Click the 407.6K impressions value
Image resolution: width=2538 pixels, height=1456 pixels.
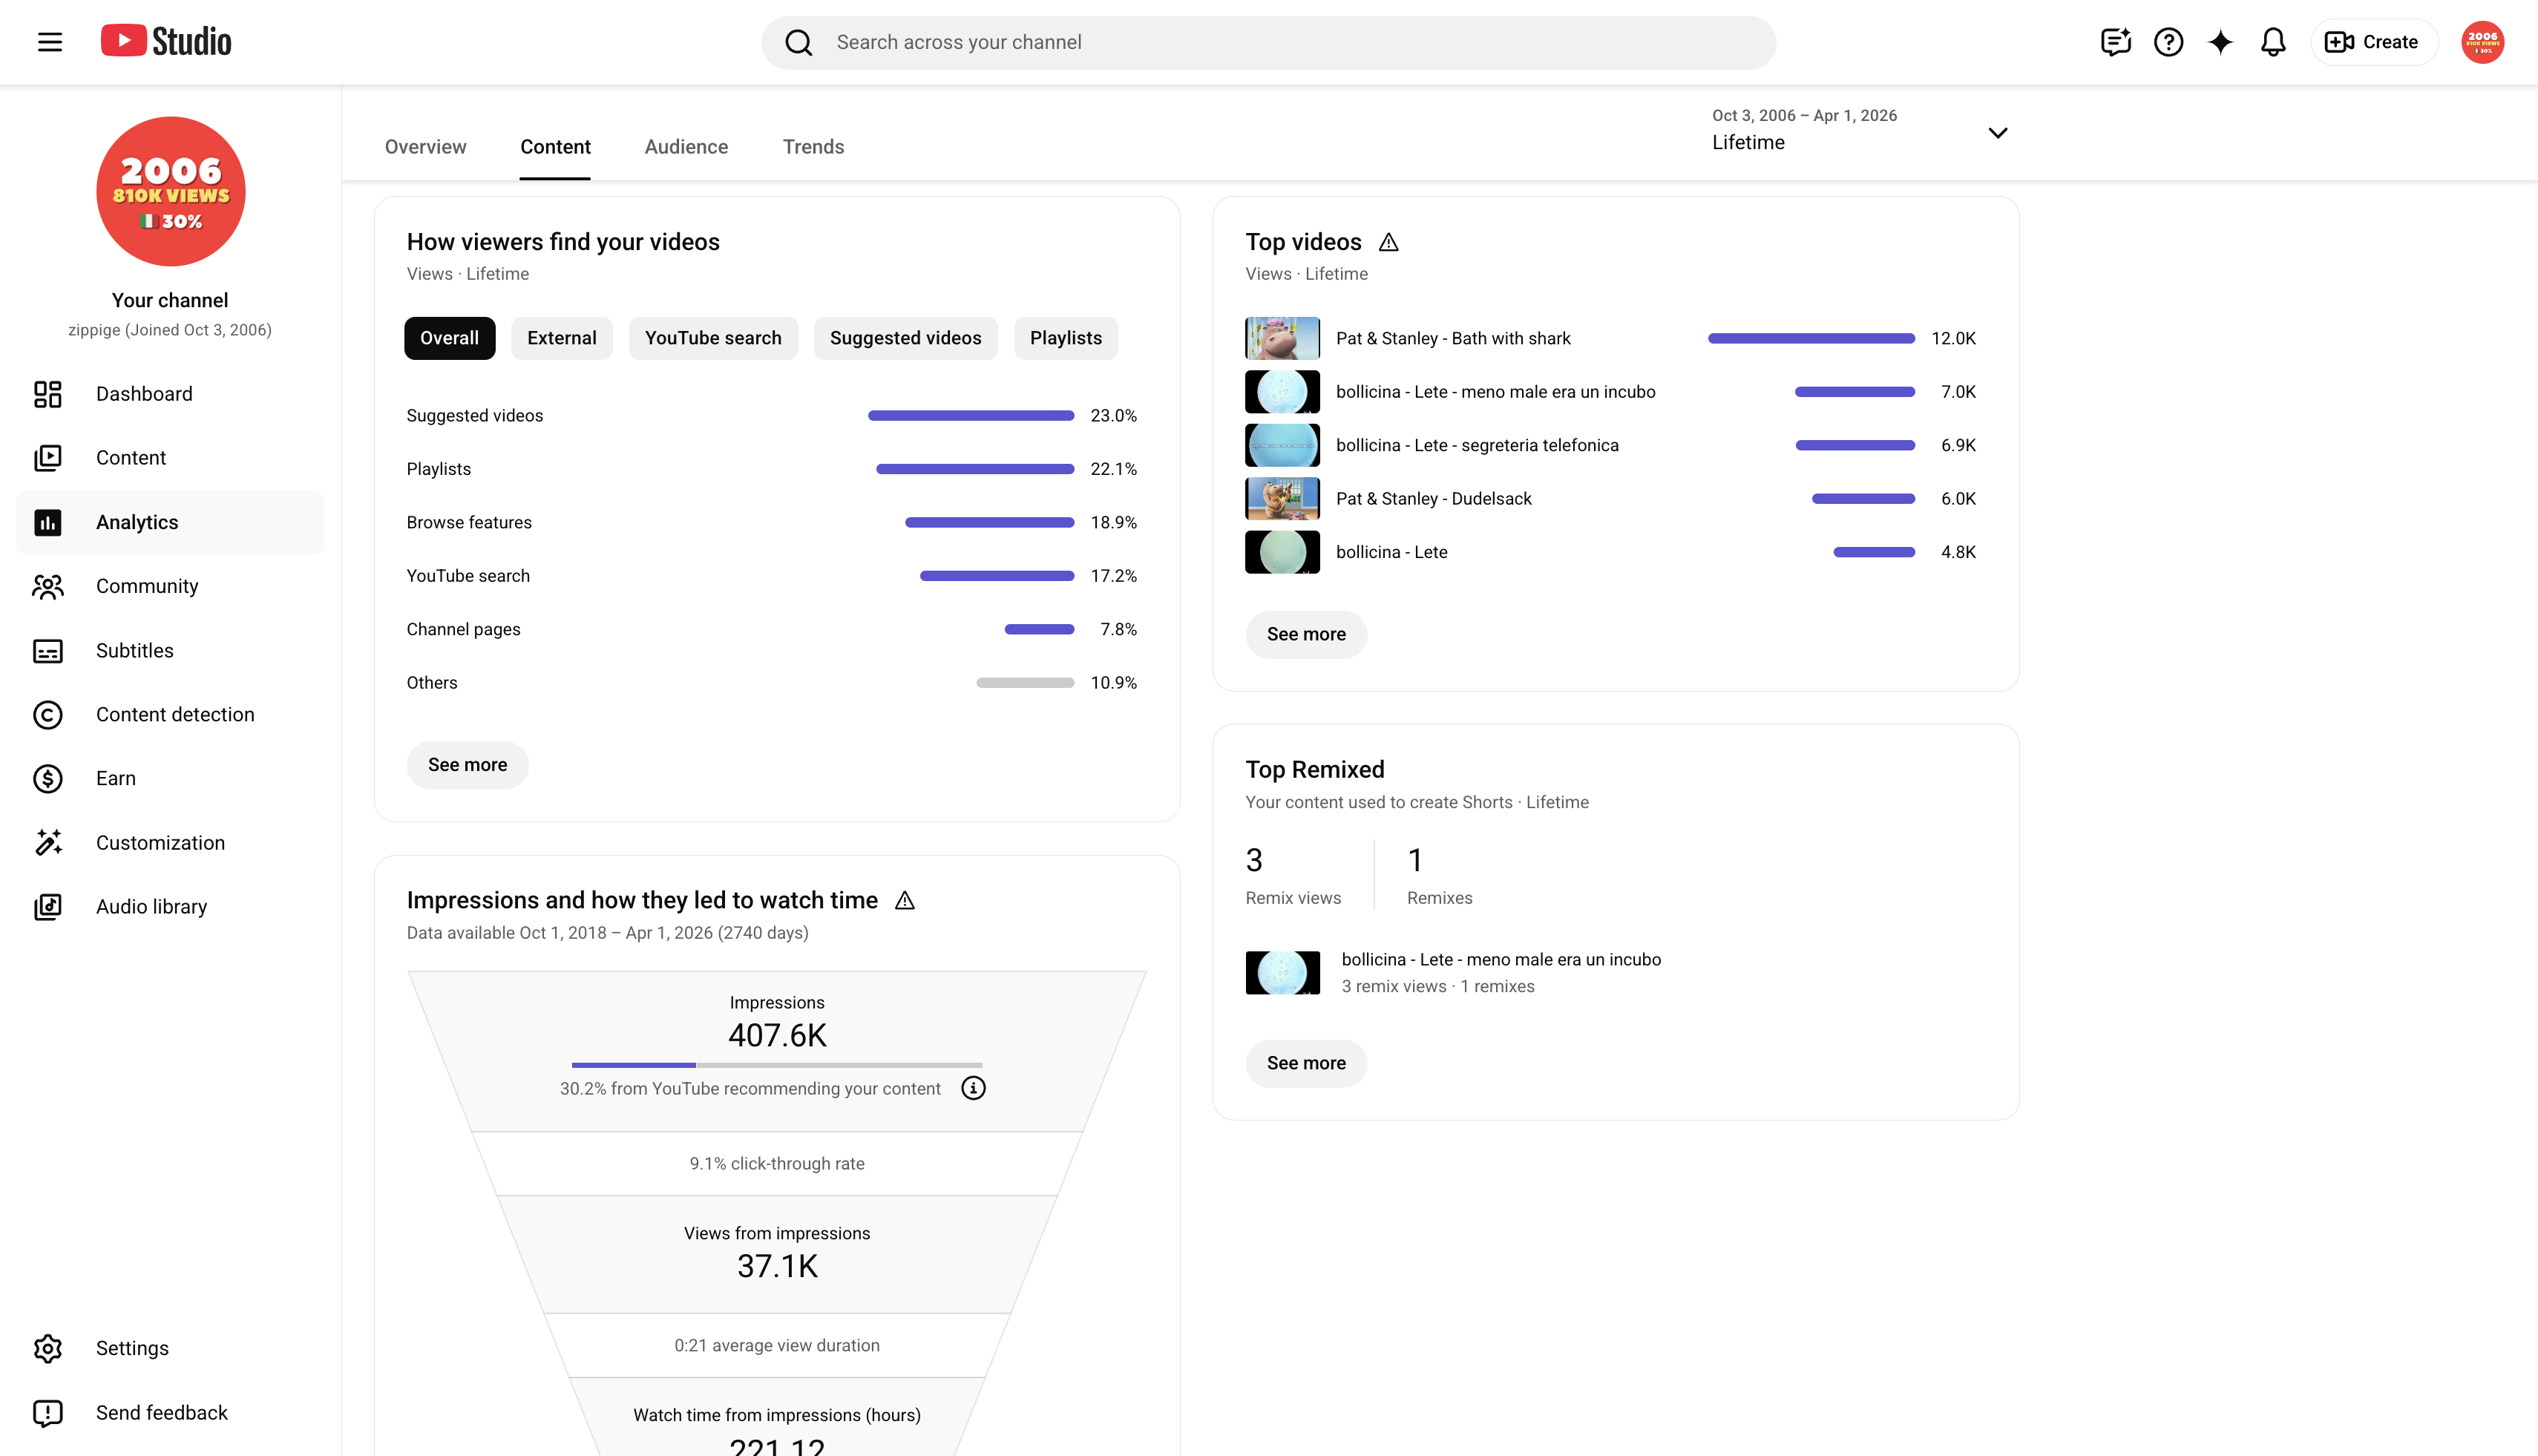coord(777,1036)
